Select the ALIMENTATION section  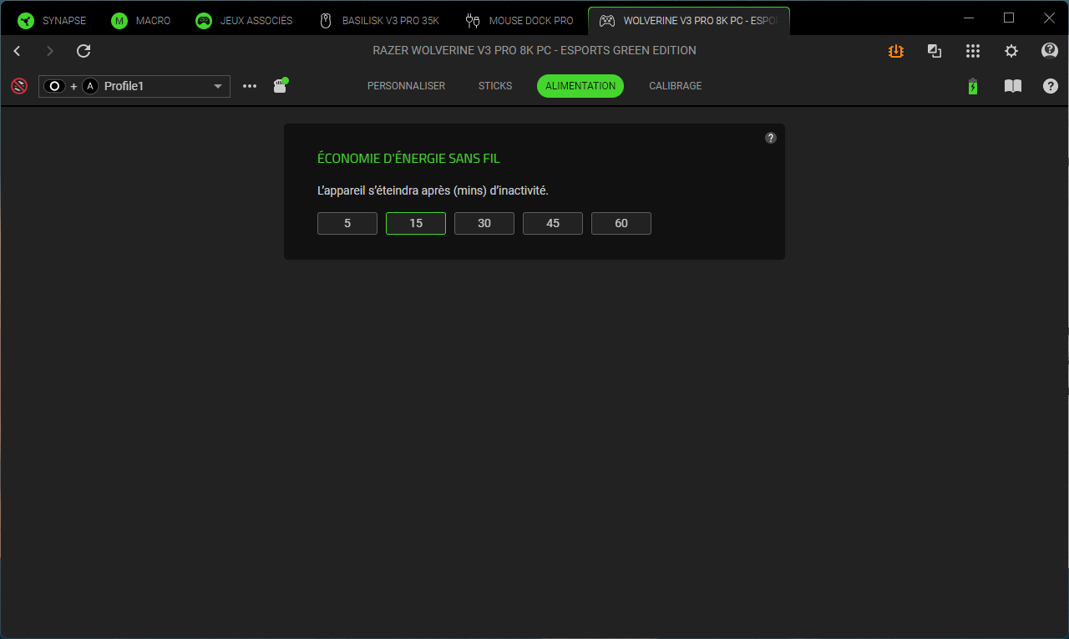click(x=580, y=86)
